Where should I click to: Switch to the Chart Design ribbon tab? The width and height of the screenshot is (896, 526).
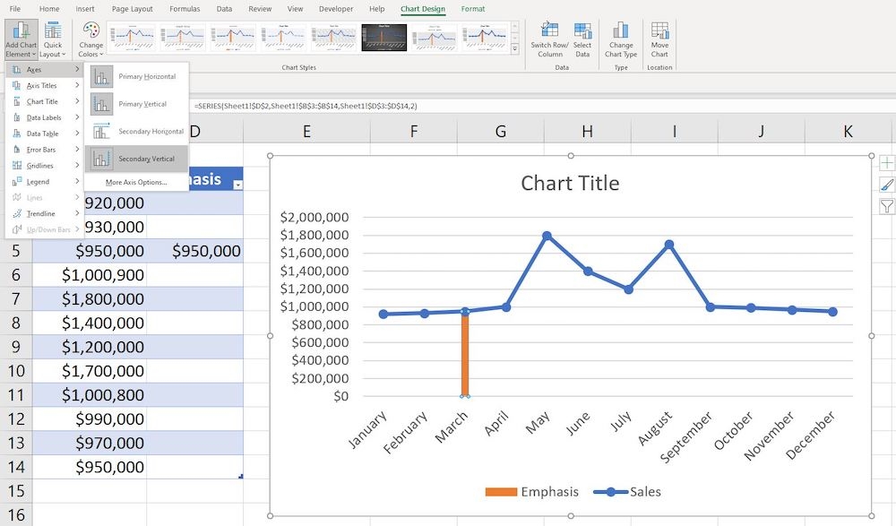point(422,9)
